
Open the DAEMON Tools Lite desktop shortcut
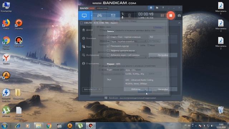6,95
